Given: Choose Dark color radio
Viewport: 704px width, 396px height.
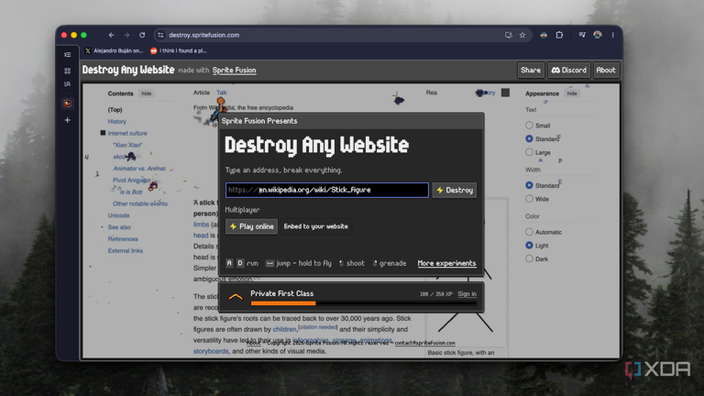Looking at the screenshot, I should coord(529,258).
